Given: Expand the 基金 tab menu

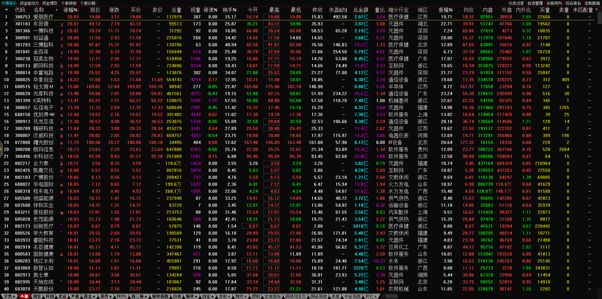Looking at the screenshot, I should (x=89, y=296).
